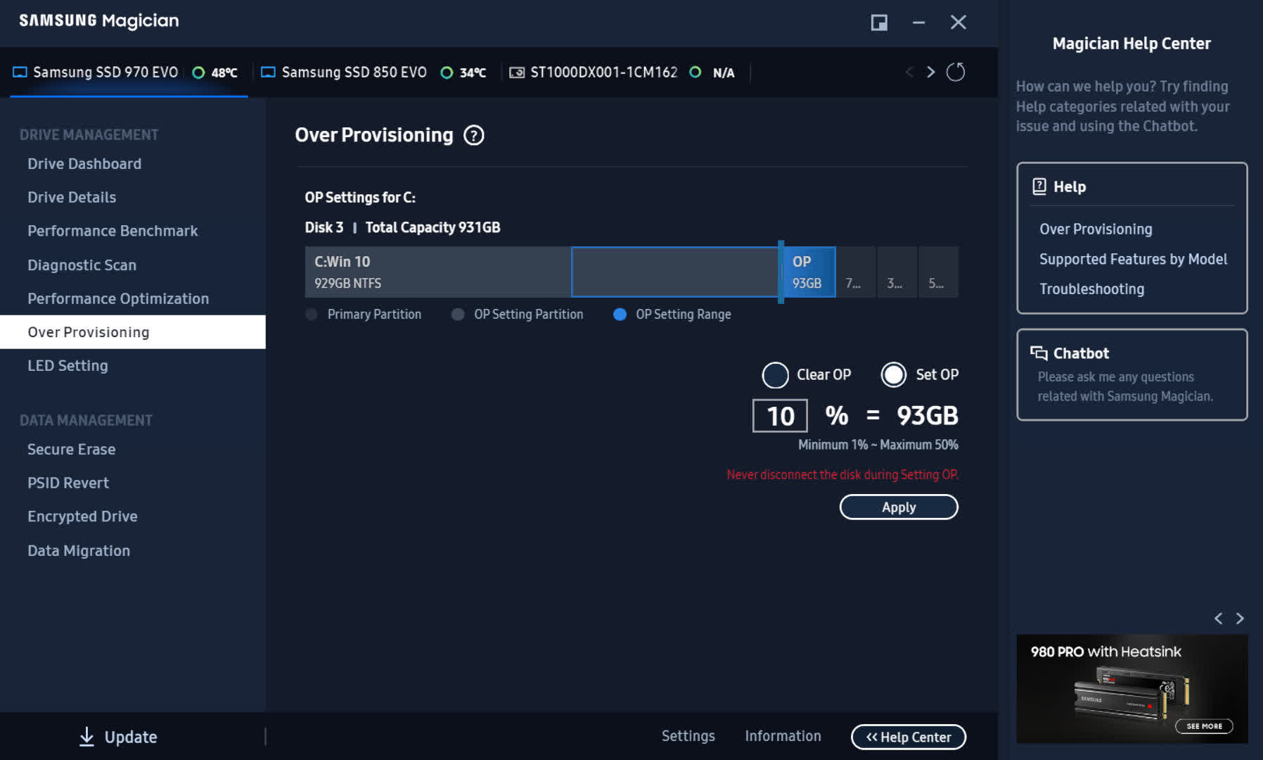The height and width of the screenshot is (760, 1263).
Task: Click the compact window mode icon
Action: tap(879, 23)
